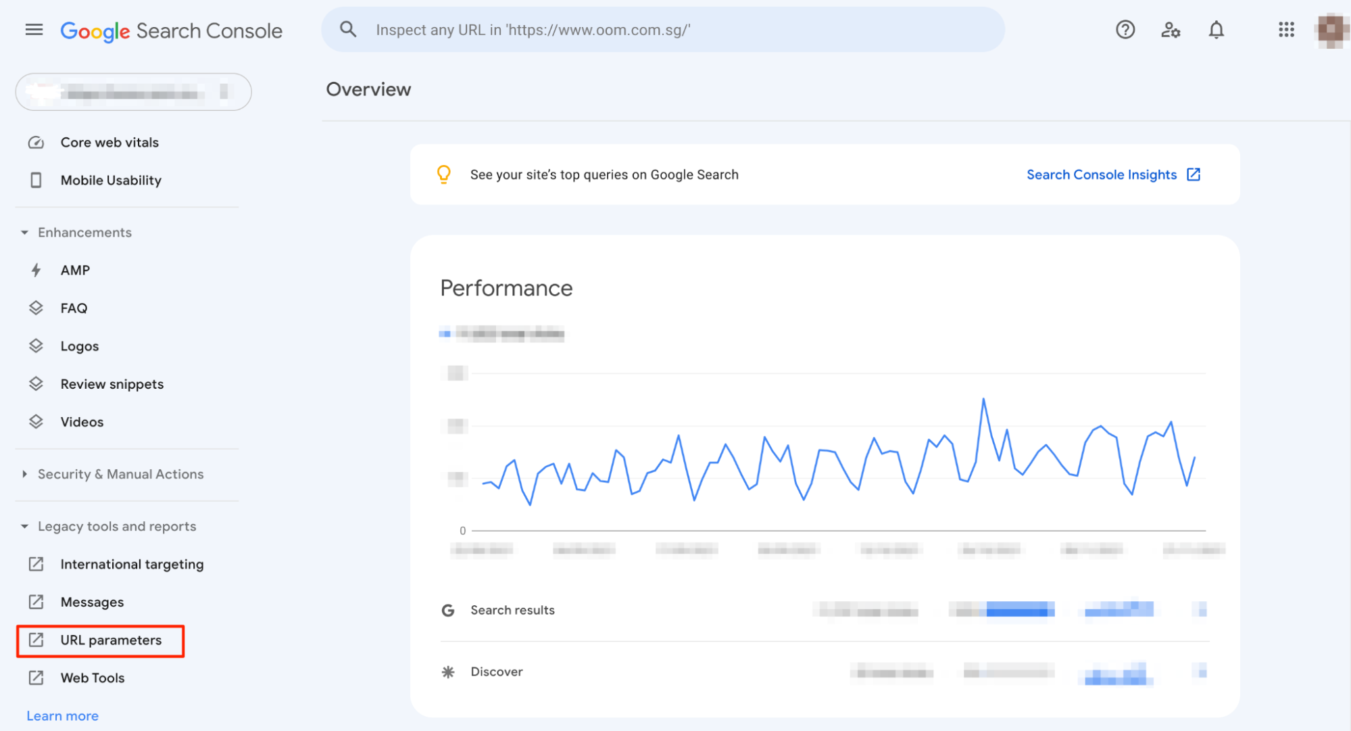This screenshot has height=731, width=1351.
Task: Click the Insights open-in-new icon
Action: pos(1194,174)
